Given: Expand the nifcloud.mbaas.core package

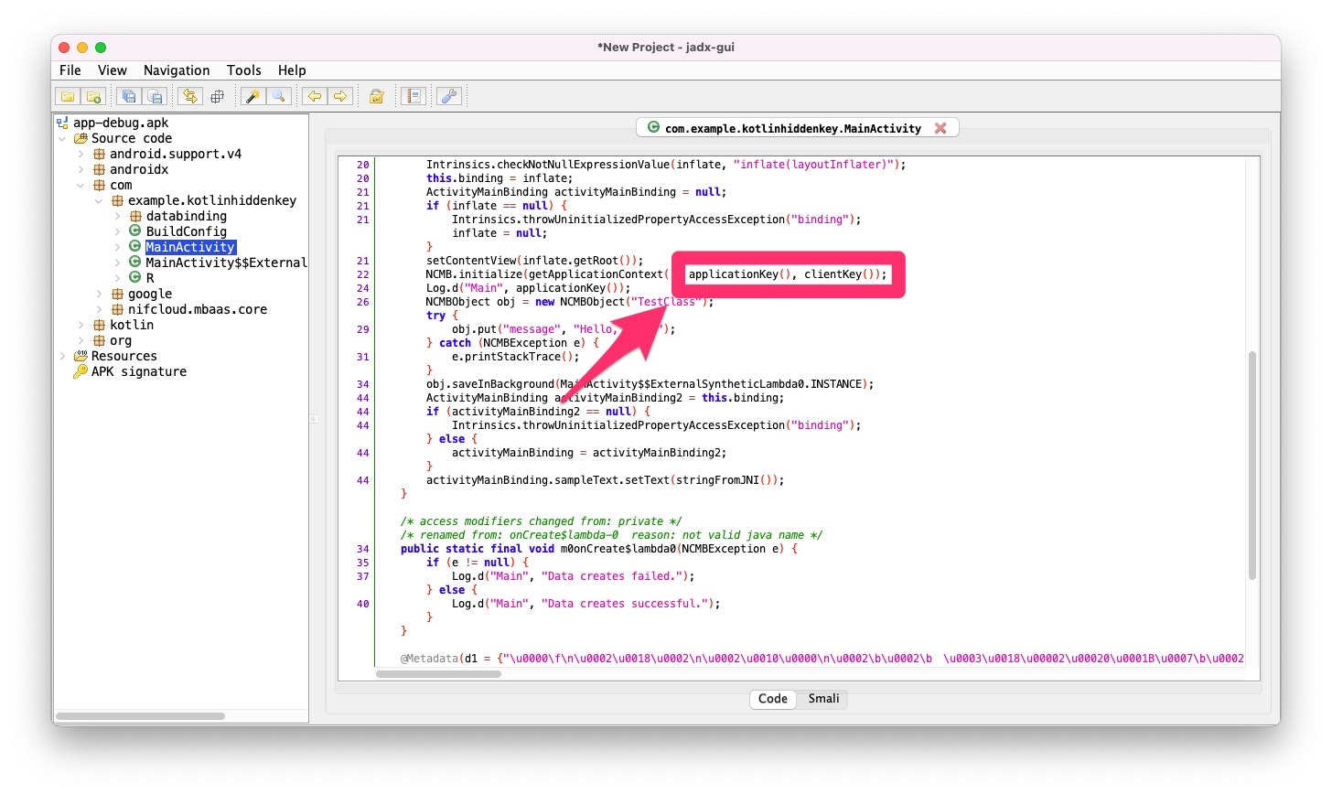Looking at the screenshot, I should click(x=99, y=310).
